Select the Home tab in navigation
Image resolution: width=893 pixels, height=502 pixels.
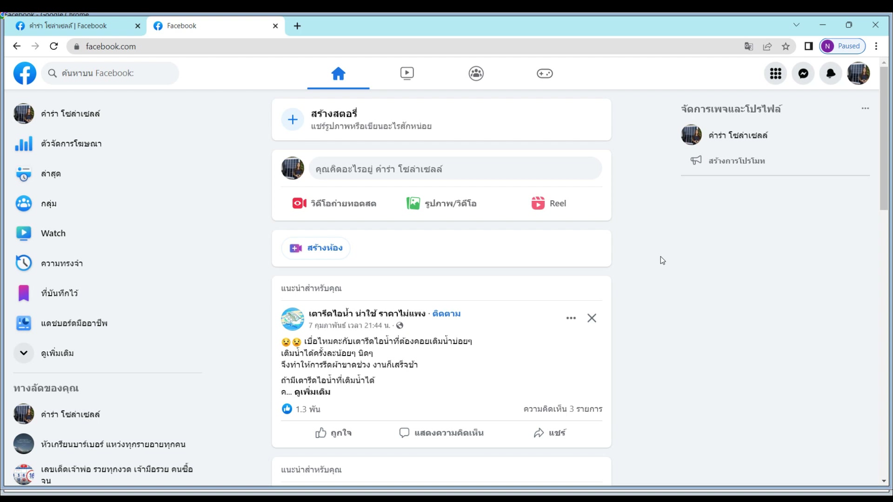click(x=338, y=73)
